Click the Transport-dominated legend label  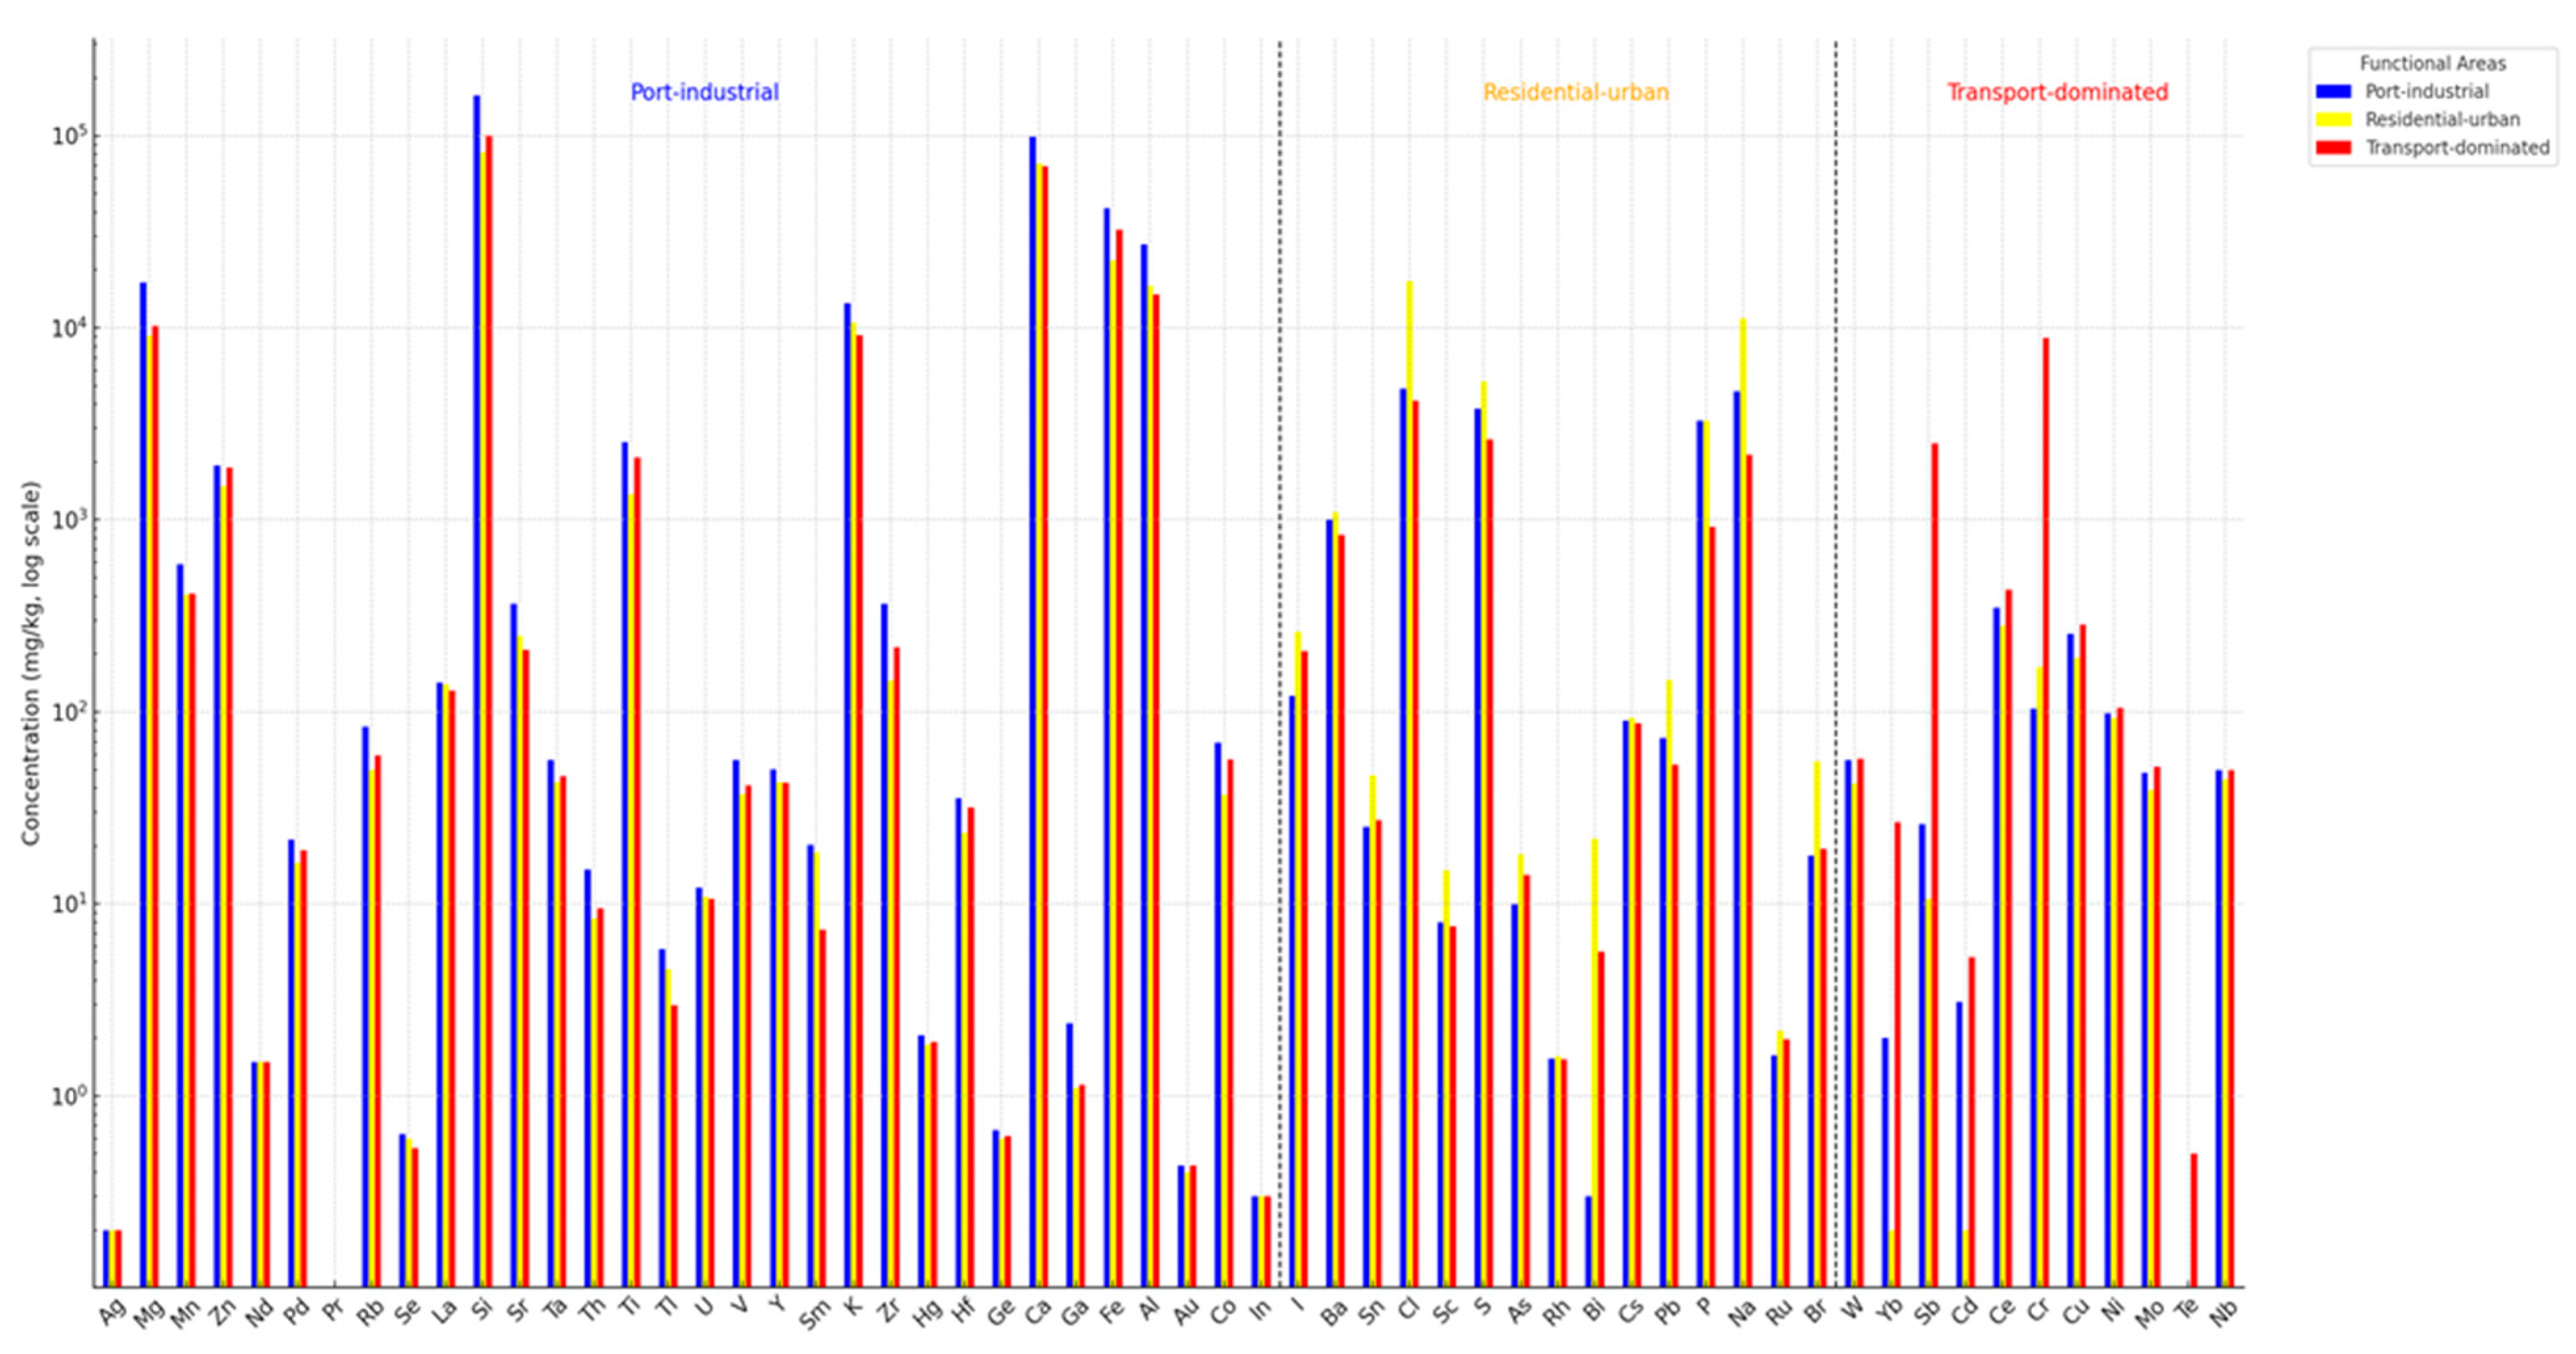2457,147
